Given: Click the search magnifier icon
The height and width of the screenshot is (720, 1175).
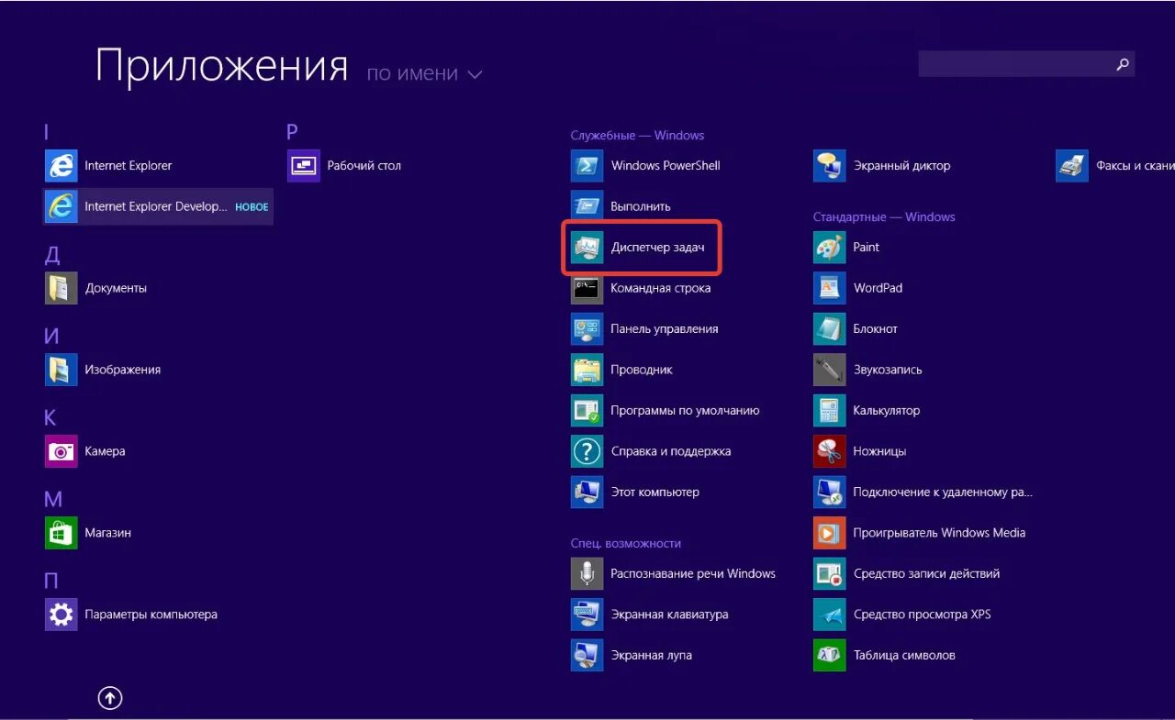Looking at the screenshot, I should pos(1122,64).
